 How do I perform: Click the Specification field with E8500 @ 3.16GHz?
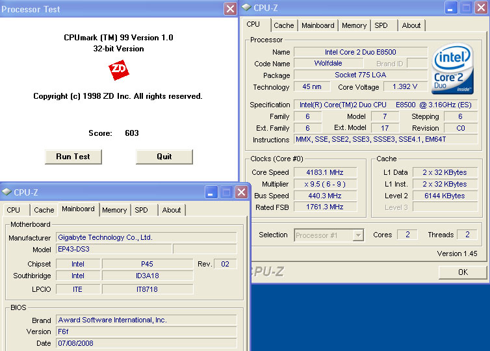tap(385, 105)
